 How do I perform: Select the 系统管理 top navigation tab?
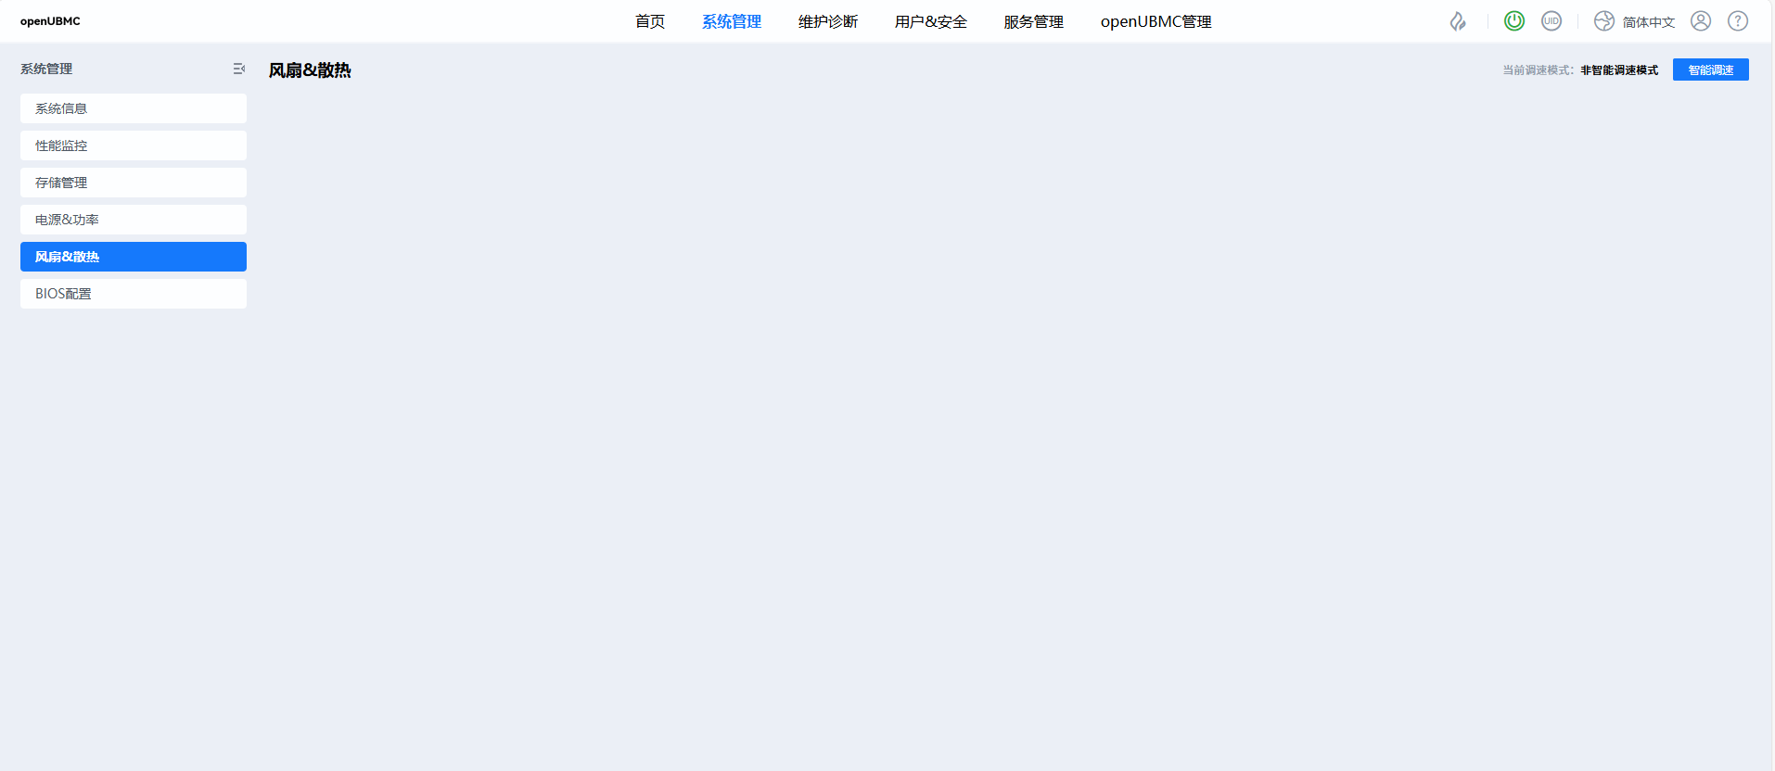tap(731, 21)
